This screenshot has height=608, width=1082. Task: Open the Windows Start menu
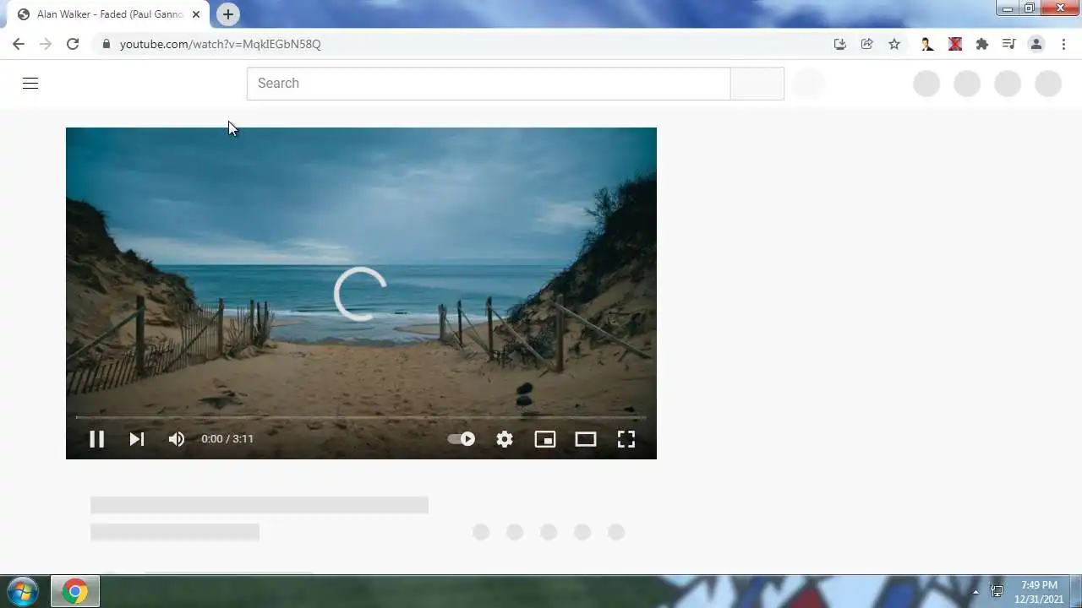pyautogui.click(x=21, y=591)
